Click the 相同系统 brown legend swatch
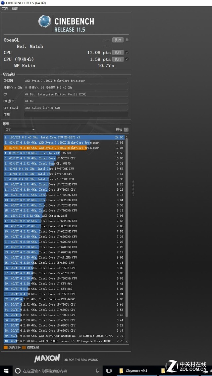The height and width of the screenshot is (376, 212). tap(24, 348)
